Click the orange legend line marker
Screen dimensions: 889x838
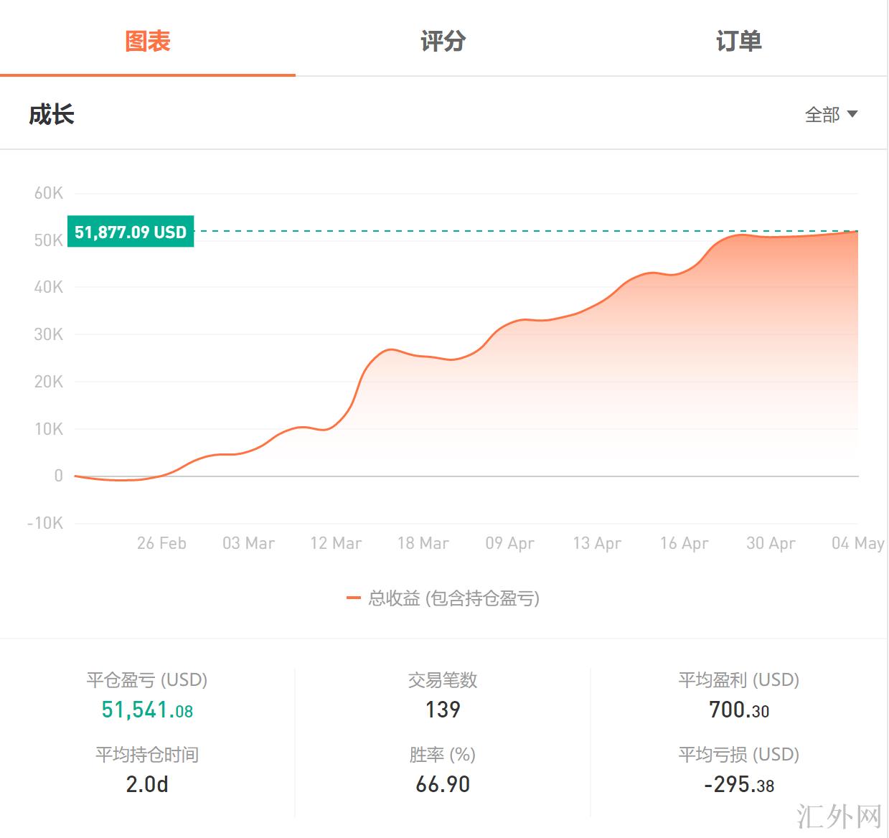[x=353, y=598]
